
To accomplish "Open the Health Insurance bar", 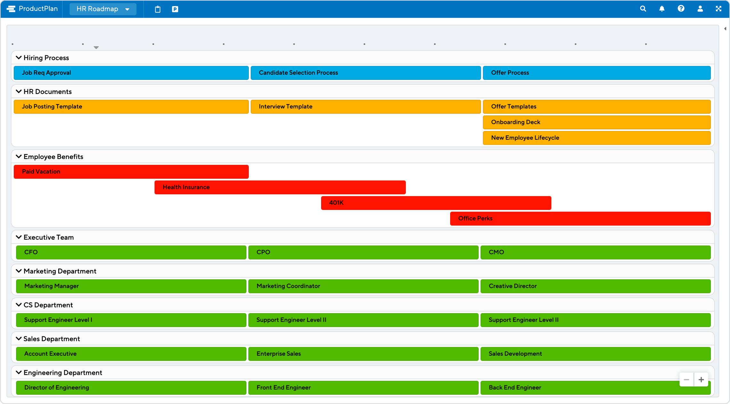I will click(280, 187).
